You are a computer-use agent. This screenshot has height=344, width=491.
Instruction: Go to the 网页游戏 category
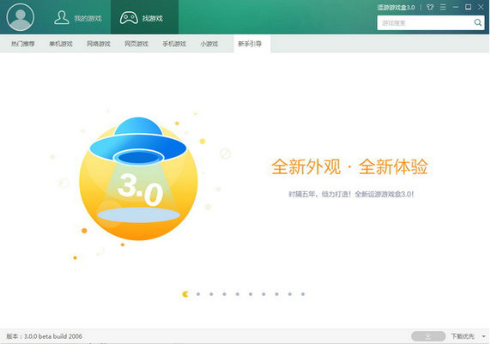(136, 44)
